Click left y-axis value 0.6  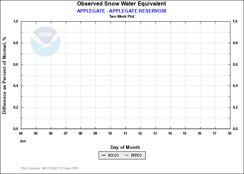coord(16,64)
